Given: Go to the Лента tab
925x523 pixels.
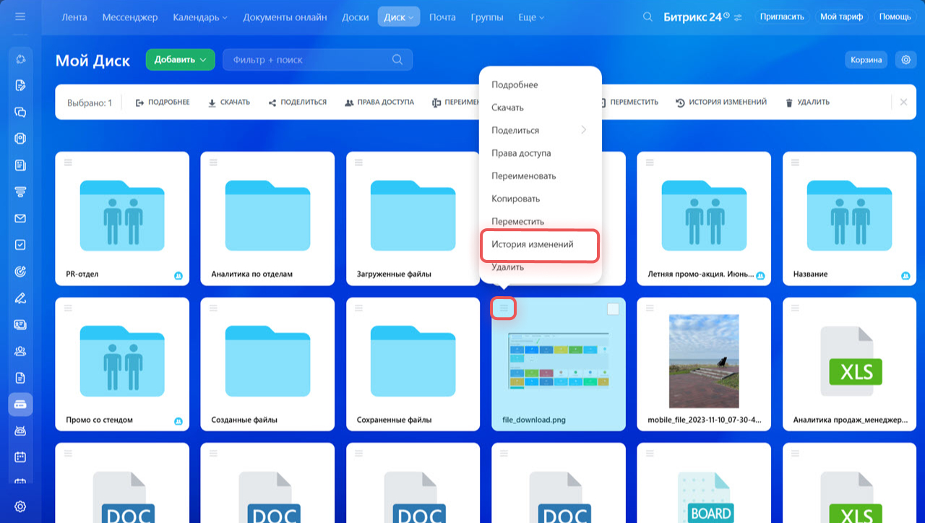Looking at the screenshot, I should tap(74, 17).
